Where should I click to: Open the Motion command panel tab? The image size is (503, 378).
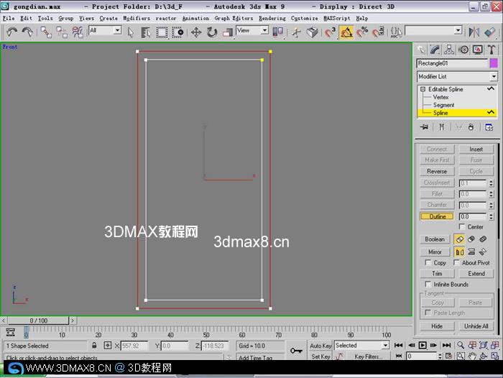point(463,50)
